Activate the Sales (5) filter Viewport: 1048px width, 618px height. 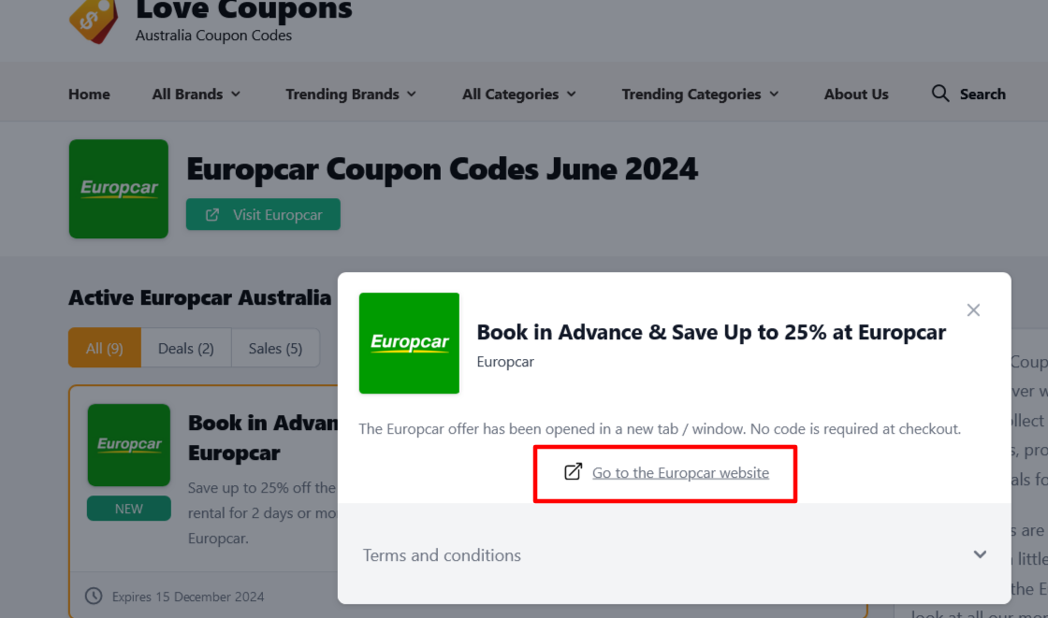(x=275, y=348)
